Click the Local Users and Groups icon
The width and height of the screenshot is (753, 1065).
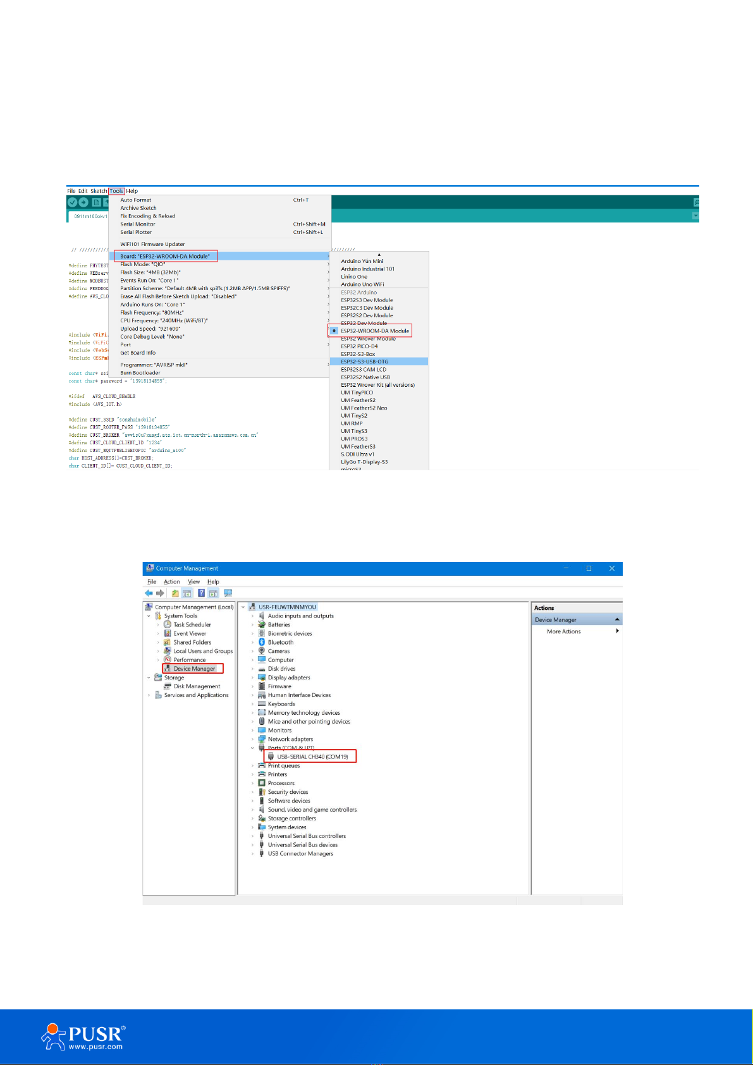(x=168, y=651)
